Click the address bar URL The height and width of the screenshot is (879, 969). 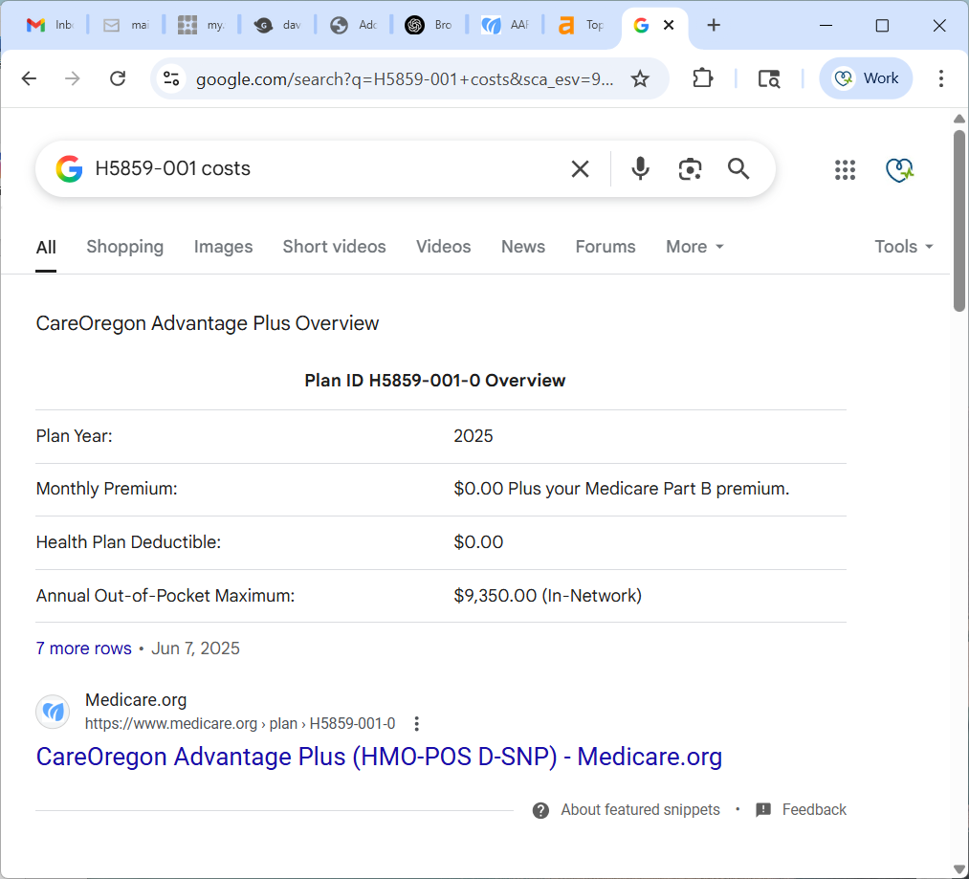[405, 79]
